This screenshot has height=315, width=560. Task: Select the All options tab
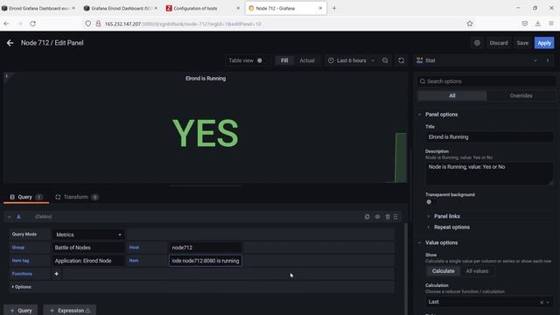tap(452, 95)
